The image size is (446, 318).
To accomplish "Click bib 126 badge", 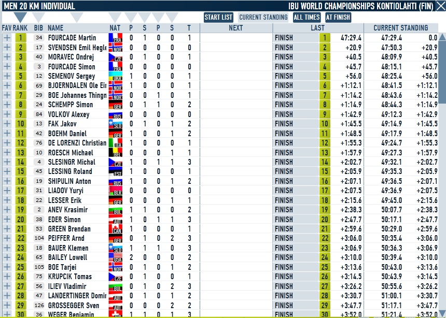I will [x=39, y=306].
